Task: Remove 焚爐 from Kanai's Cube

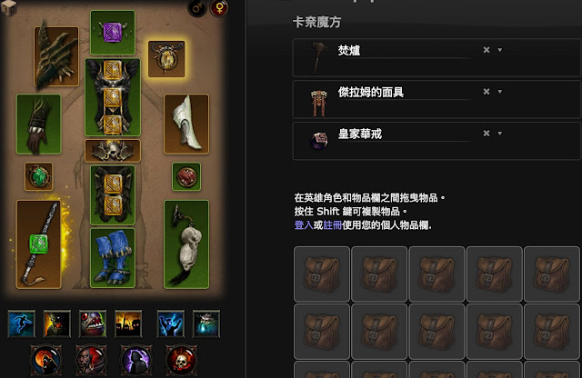Action: pyautogui.click(x=487, y=50)
